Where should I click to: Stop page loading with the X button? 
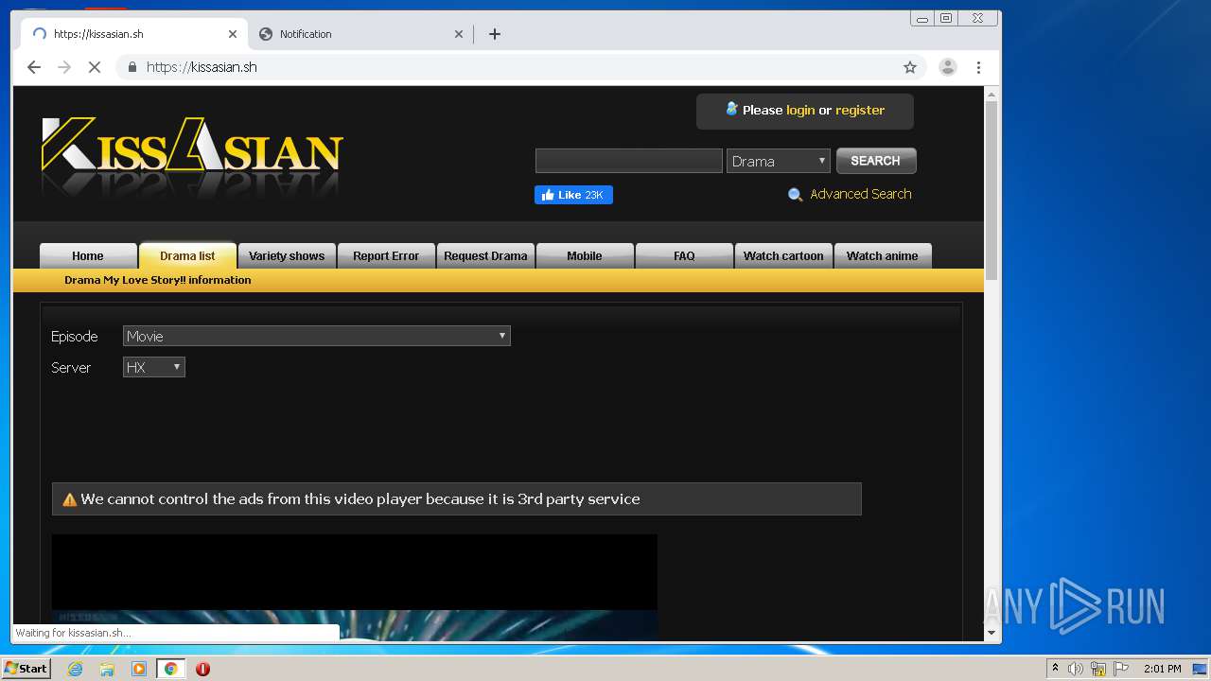[95, 67]
